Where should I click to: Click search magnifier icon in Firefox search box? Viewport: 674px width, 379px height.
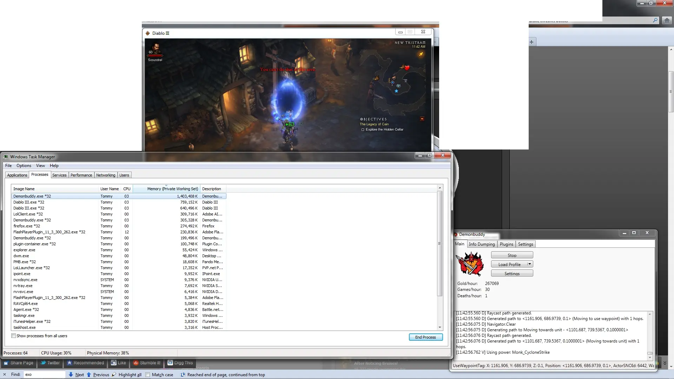tap(655, 20)
